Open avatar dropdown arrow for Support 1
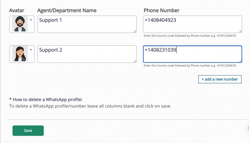Screen dimensions: 249x143 click(x=31, y=20)
